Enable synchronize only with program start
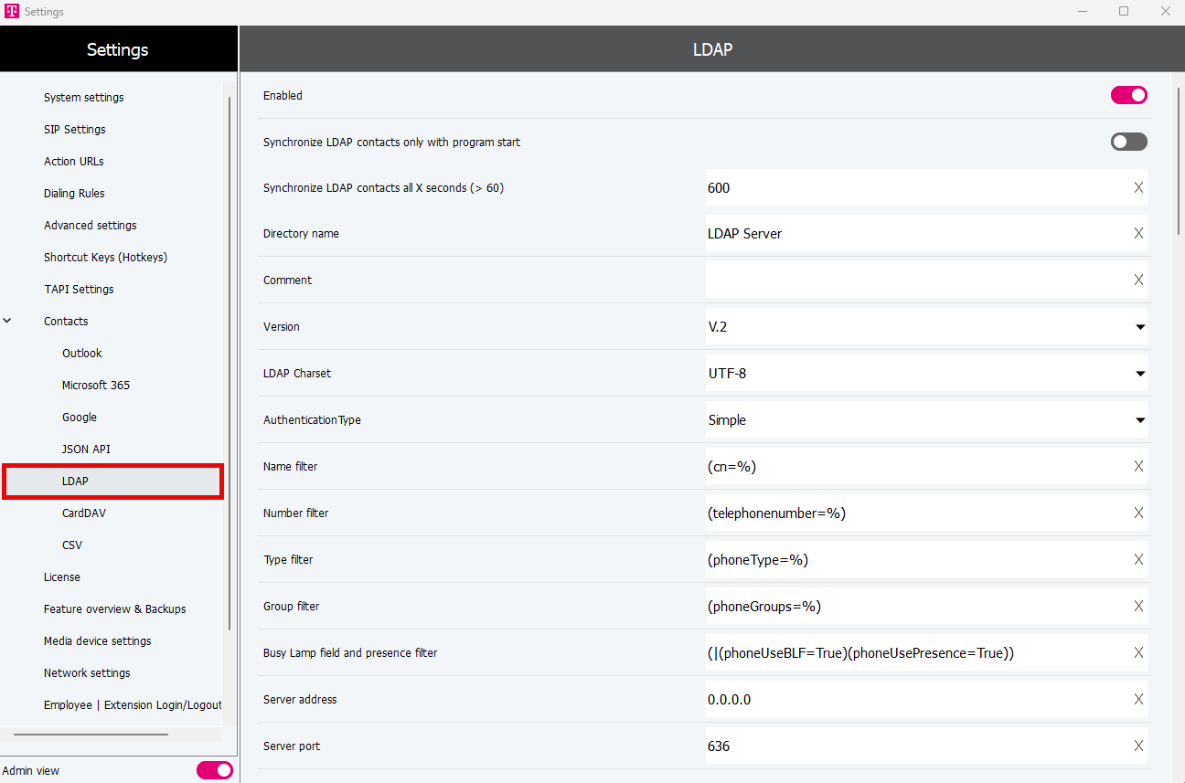The width and height of the screenshot is (1185, 783). tap(1128, 142)
